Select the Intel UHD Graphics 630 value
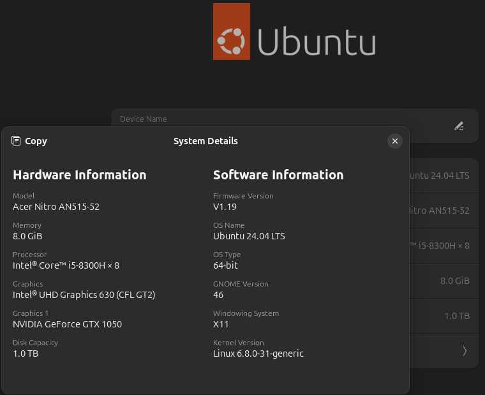Image resolution: width=485 pixels, height=395 pixels. point(84,295)
